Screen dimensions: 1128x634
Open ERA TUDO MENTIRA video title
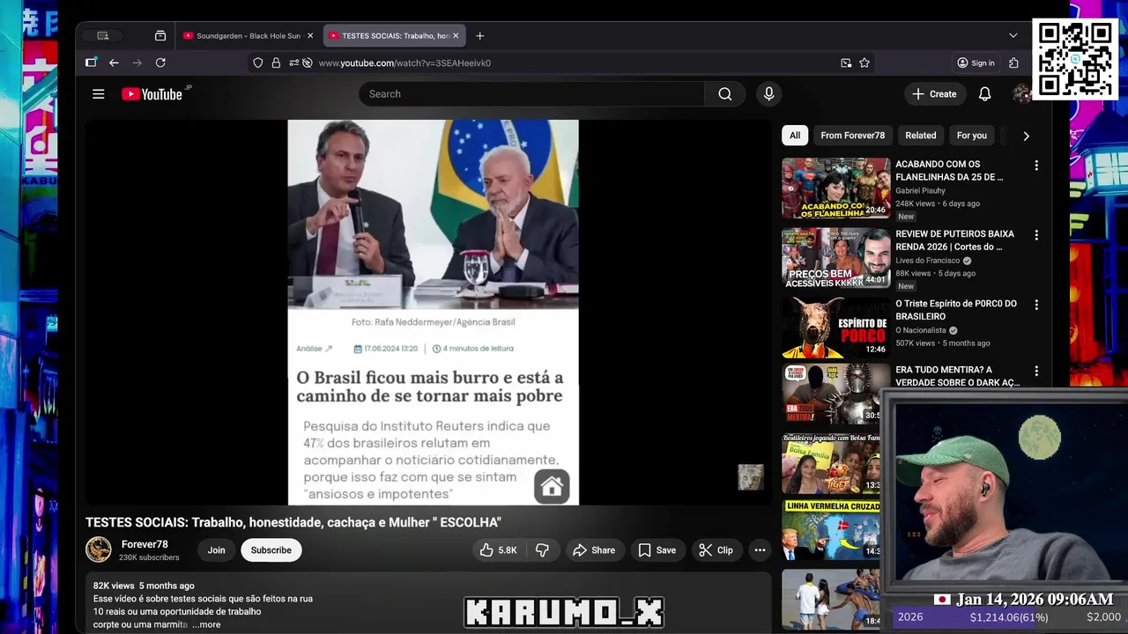[957, 376]
